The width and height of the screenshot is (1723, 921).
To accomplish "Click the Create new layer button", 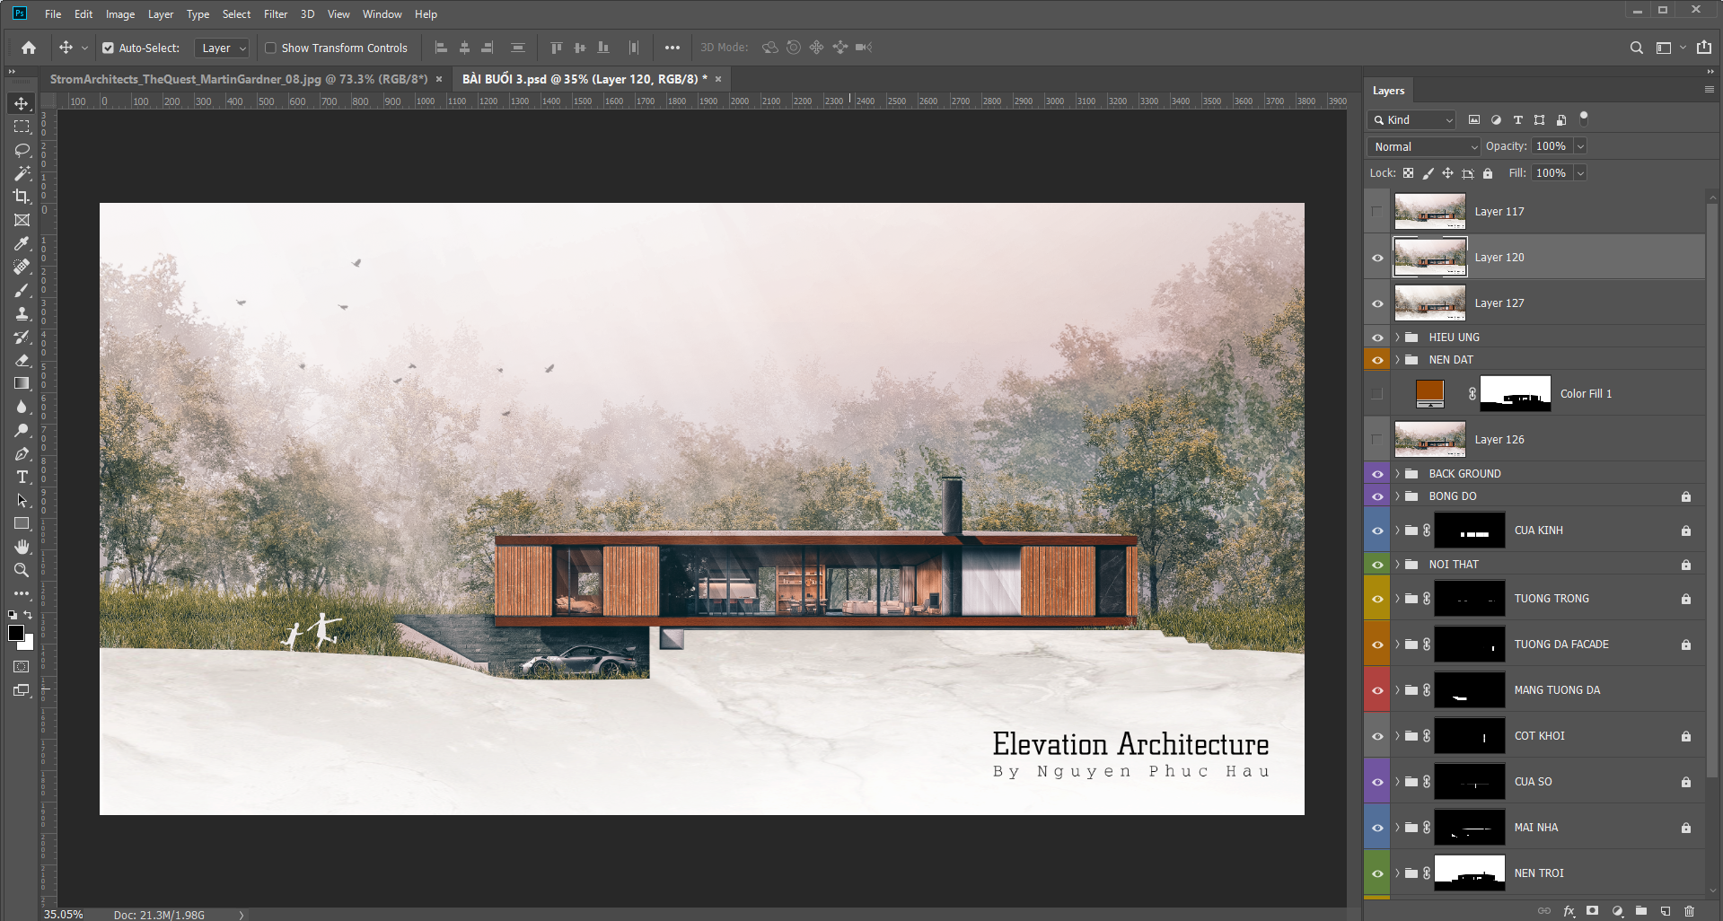I will tap(1666, 910).
